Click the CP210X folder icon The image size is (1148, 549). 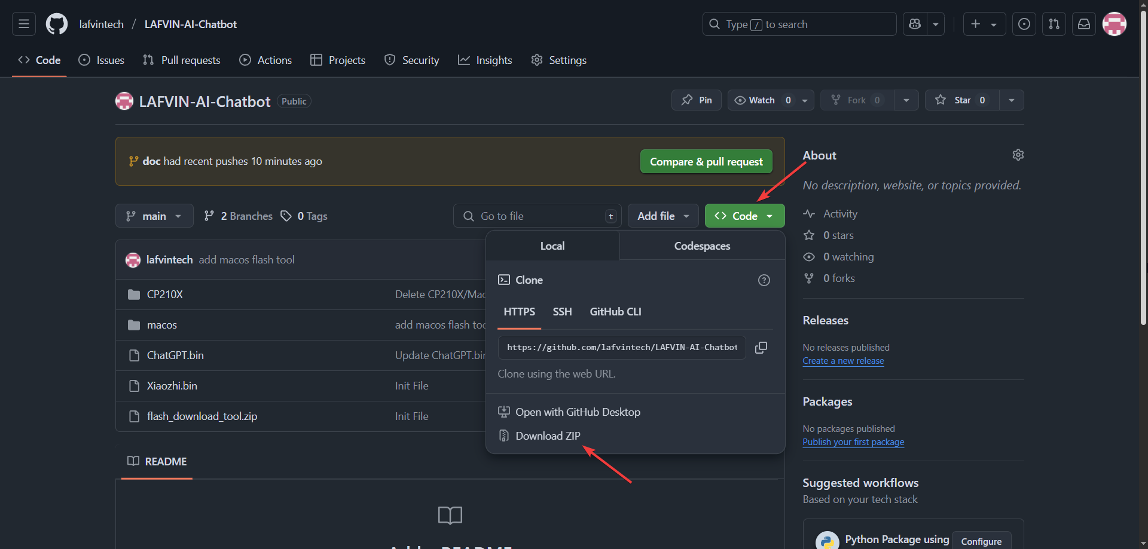click(134, 295)
